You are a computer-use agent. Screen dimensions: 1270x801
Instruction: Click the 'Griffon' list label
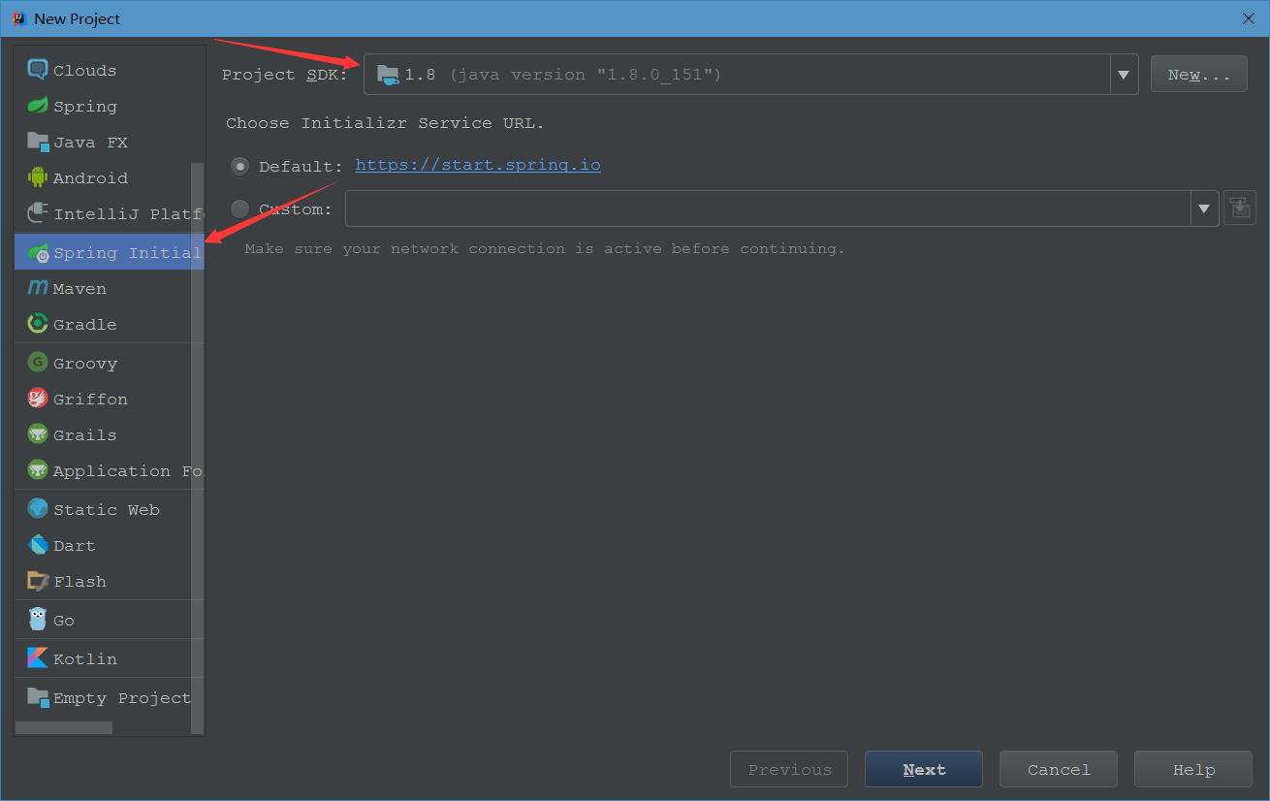click(x=90, y=400)
